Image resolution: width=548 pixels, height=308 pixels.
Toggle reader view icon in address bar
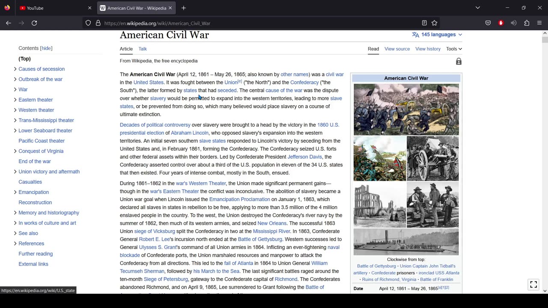[424, 23]
